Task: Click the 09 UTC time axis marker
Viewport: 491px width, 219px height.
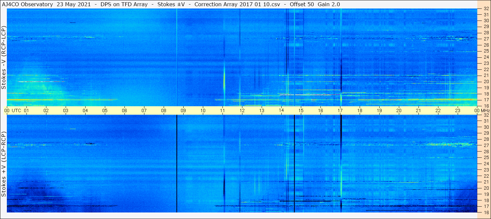Action: (x=183, y=110)
